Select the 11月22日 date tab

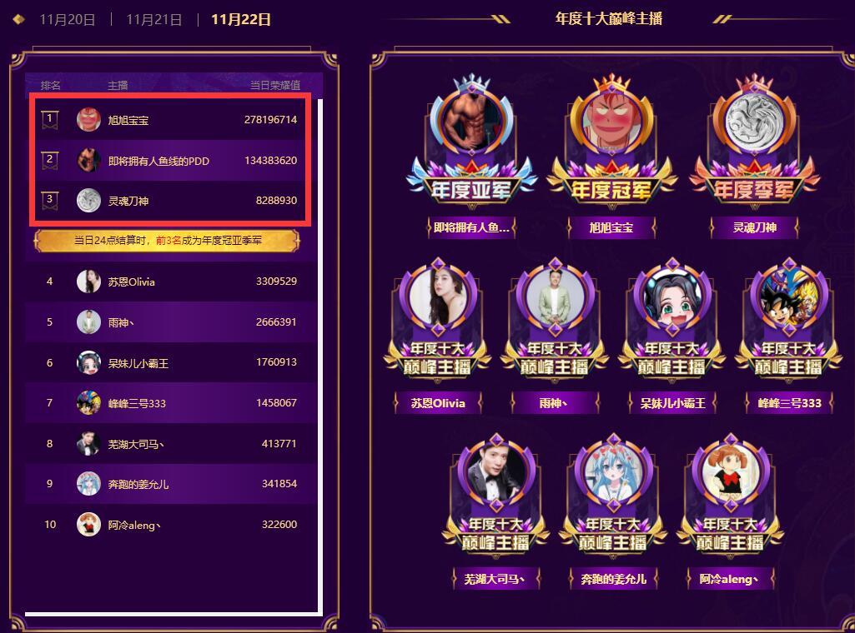pos(240,20)
